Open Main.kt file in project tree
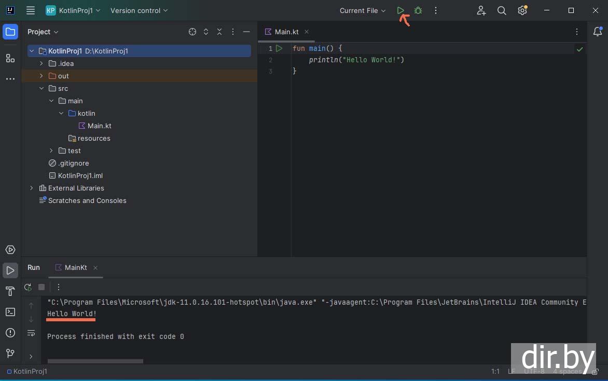608x381 pixels. click(x=99, y=126)
